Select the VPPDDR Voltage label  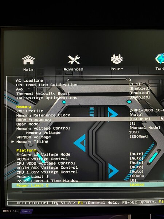click(34, 137)
